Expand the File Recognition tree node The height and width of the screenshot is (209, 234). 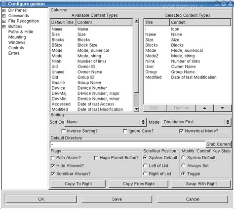pyautogui.click(x=4, y=21)
